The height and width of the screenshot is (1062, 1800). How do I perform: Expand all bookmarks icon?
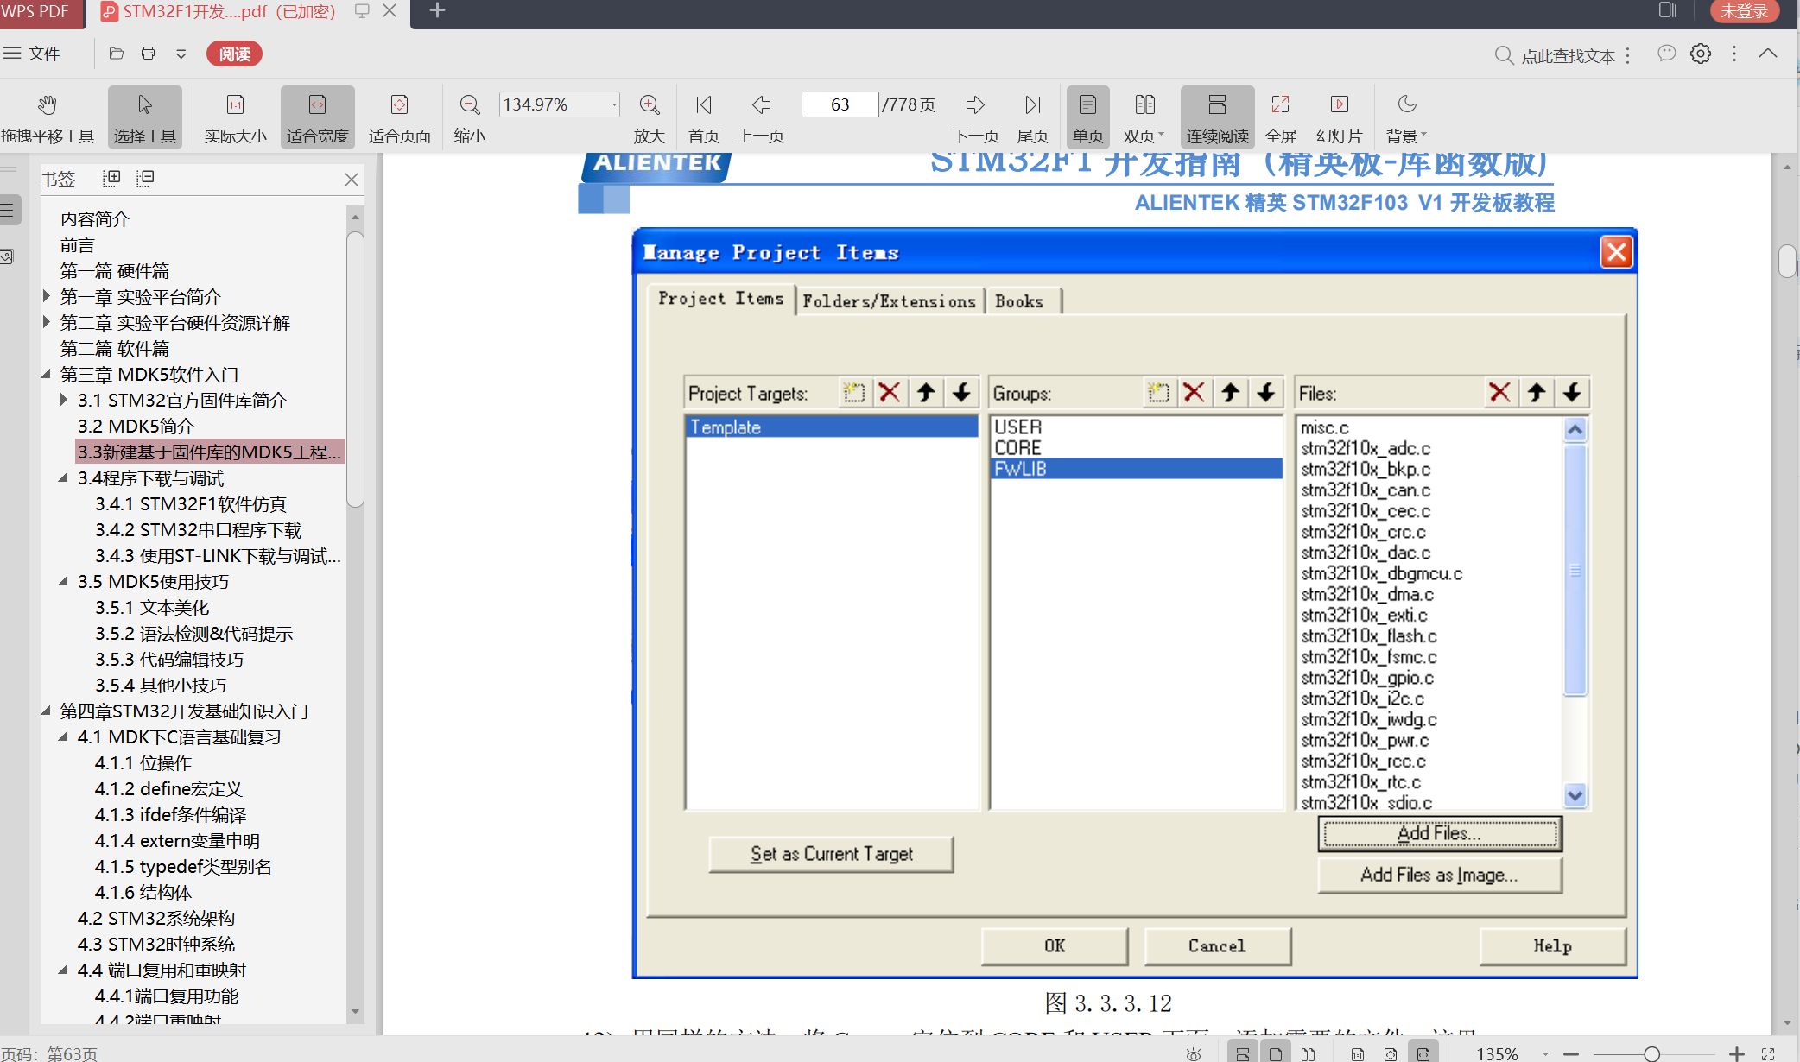pyautogui.click(x=111, y=178)
